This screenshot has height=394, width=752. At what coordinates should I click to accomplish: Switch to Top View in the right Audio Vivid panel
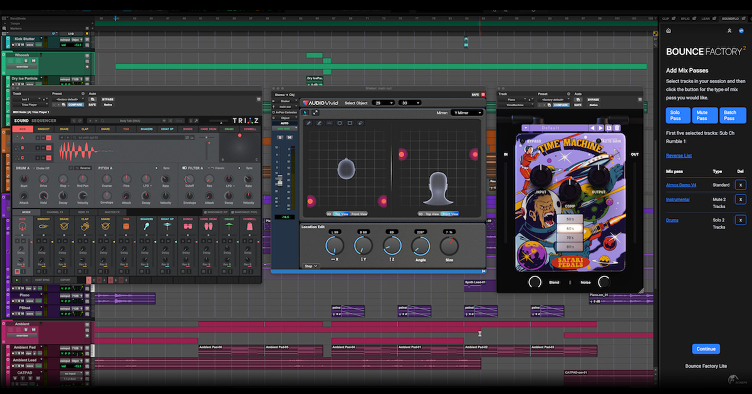[x=432, y=214]
